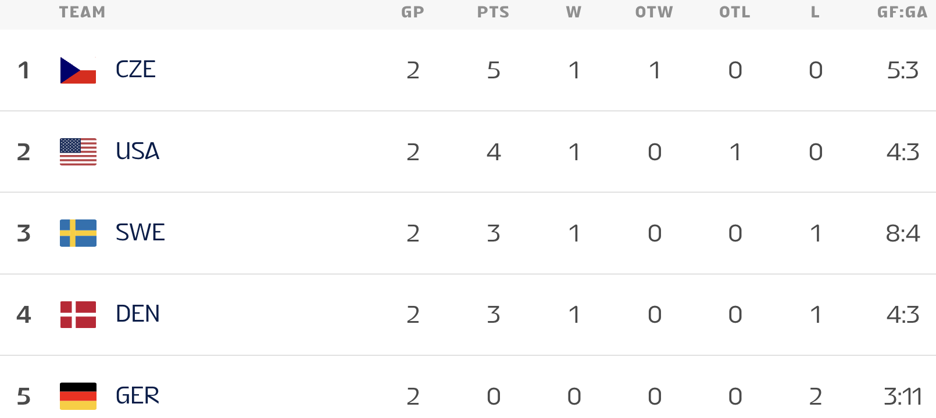Click the PTS column header
The height and width of the screenshot is (418, 936).
pos(493,12)
